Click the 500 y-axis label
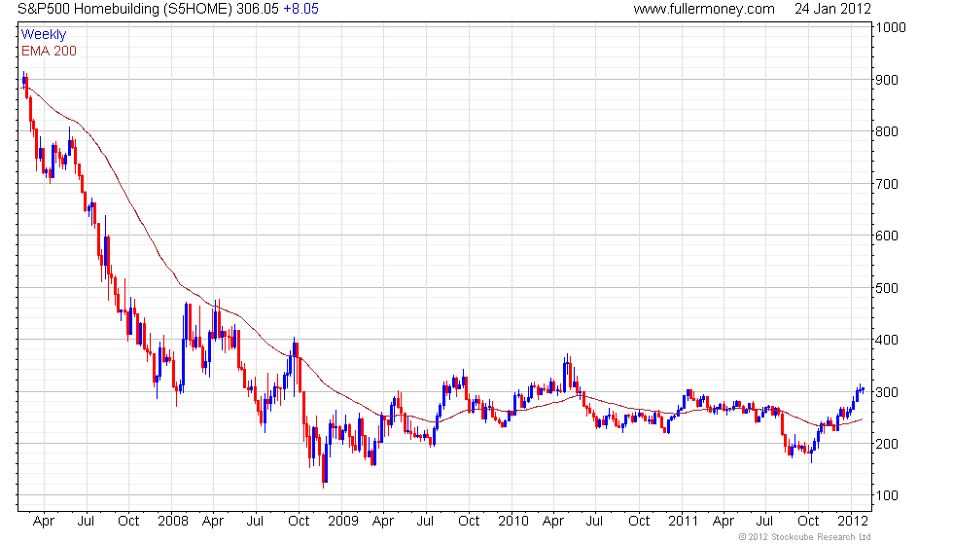This screenshot has height=545, width=953. (887, 288)
